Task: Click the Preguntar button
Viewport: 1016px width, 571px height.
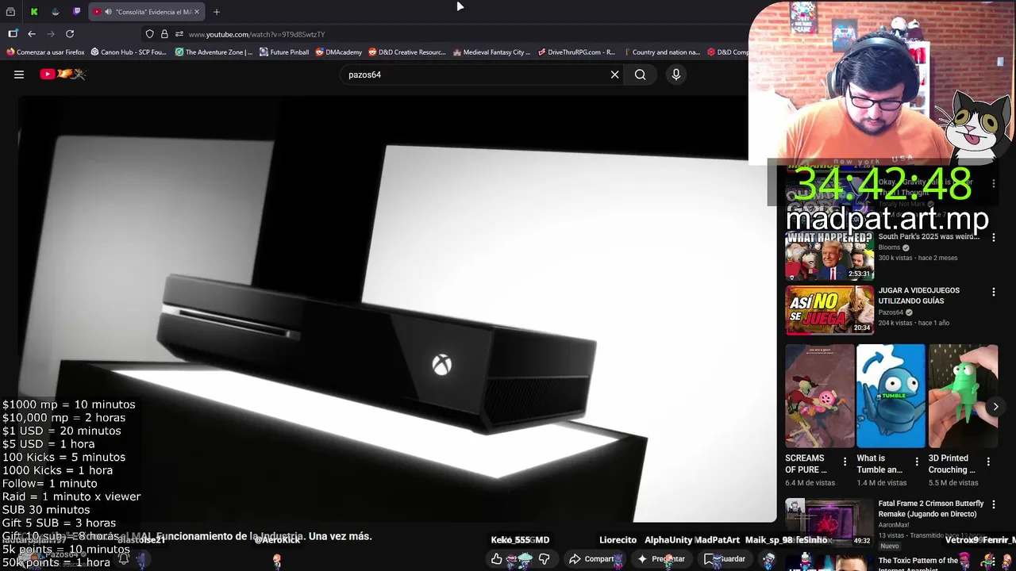Action: tap(660, 559)
